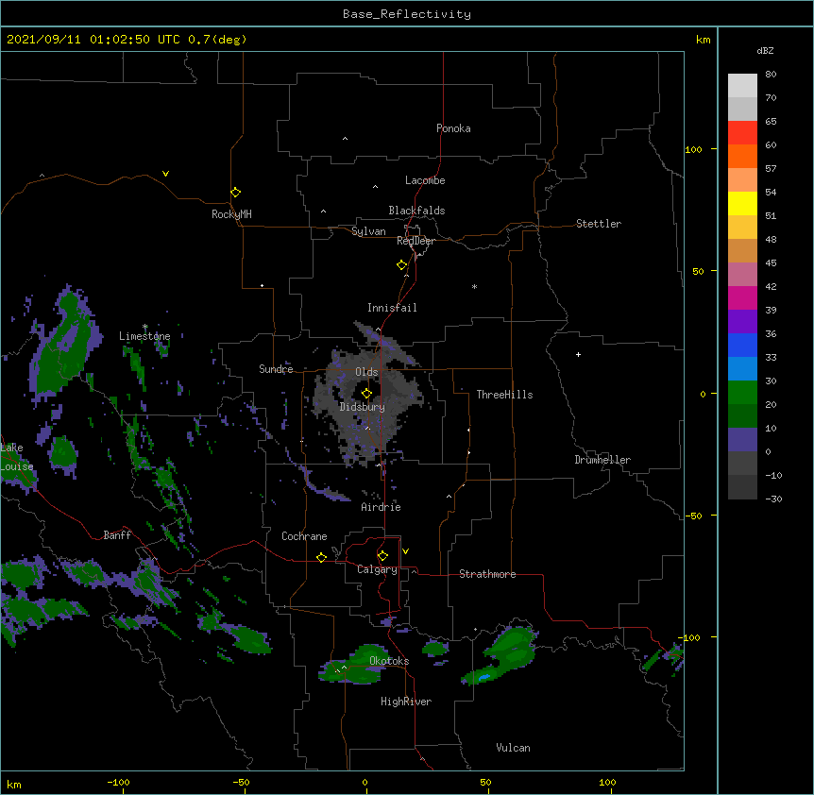Click the yellow diamond marker above Calgary

pos(382,556)
